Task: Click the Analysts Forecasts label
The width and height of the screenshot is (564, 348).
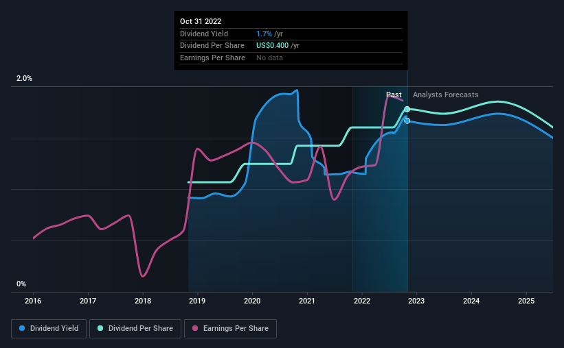Action: (x=445, y=95)
